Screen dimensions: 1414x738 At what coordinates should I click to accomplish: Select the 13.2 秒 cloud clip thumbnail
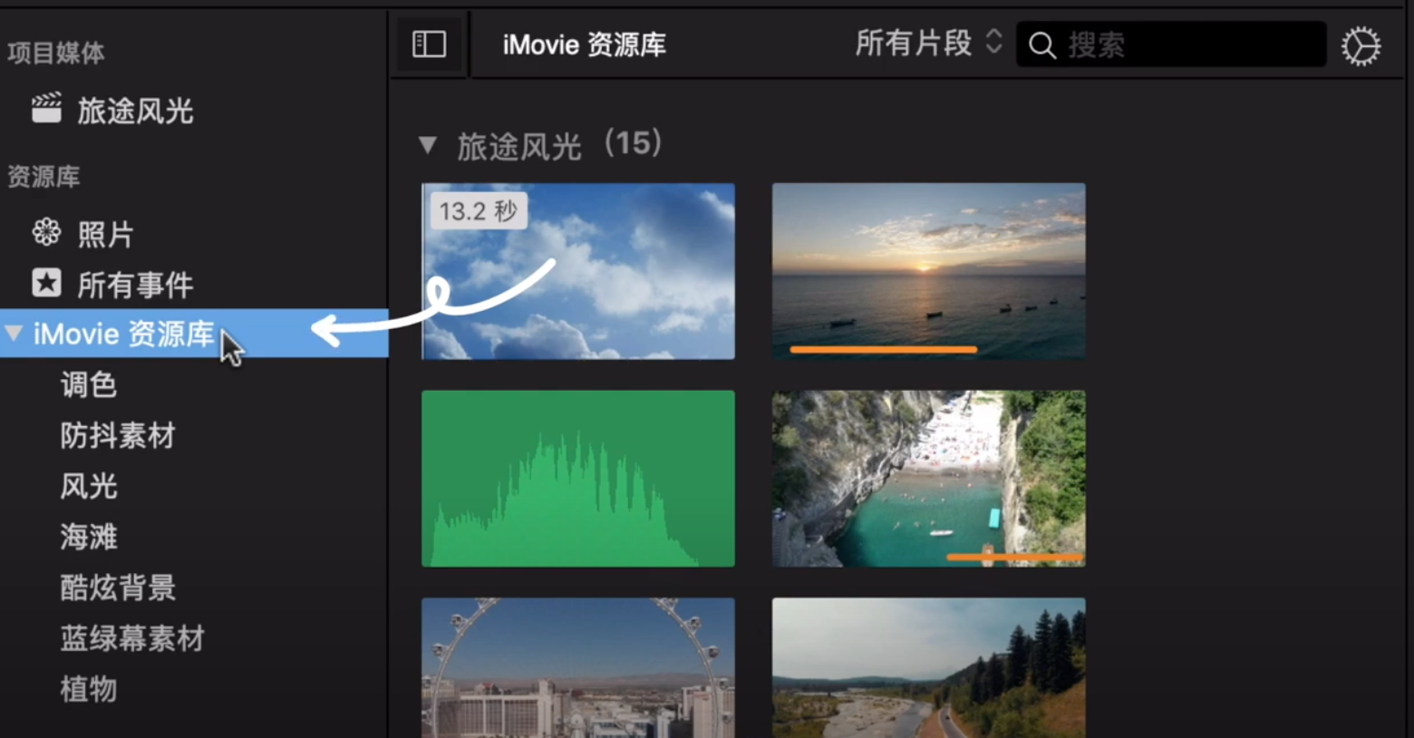577,270
